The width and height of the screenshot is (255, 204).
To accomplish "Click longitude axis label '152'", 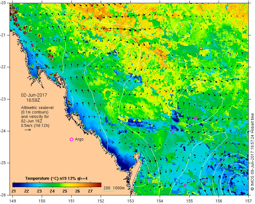I will coord(101,201).
